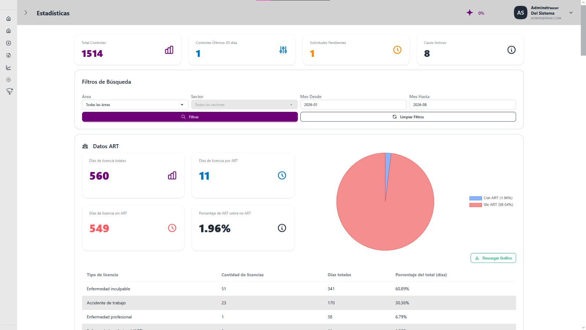The image size is (586, 330).
Task: Click the hexagon settings icon in the sidebar
Action: 8,80
